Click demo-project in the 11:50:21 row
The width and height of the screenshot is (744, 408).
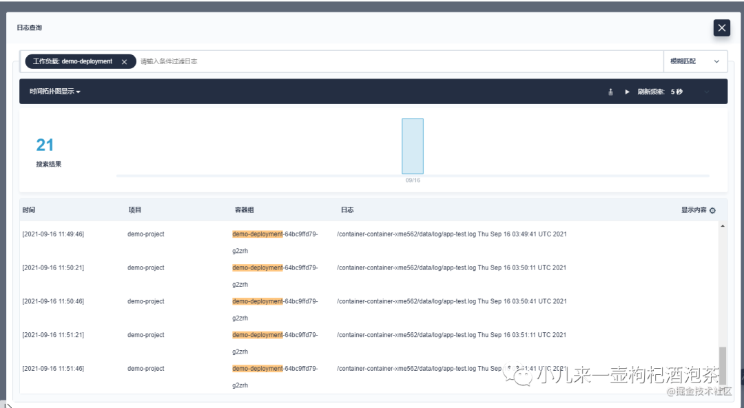click(145, 268)
